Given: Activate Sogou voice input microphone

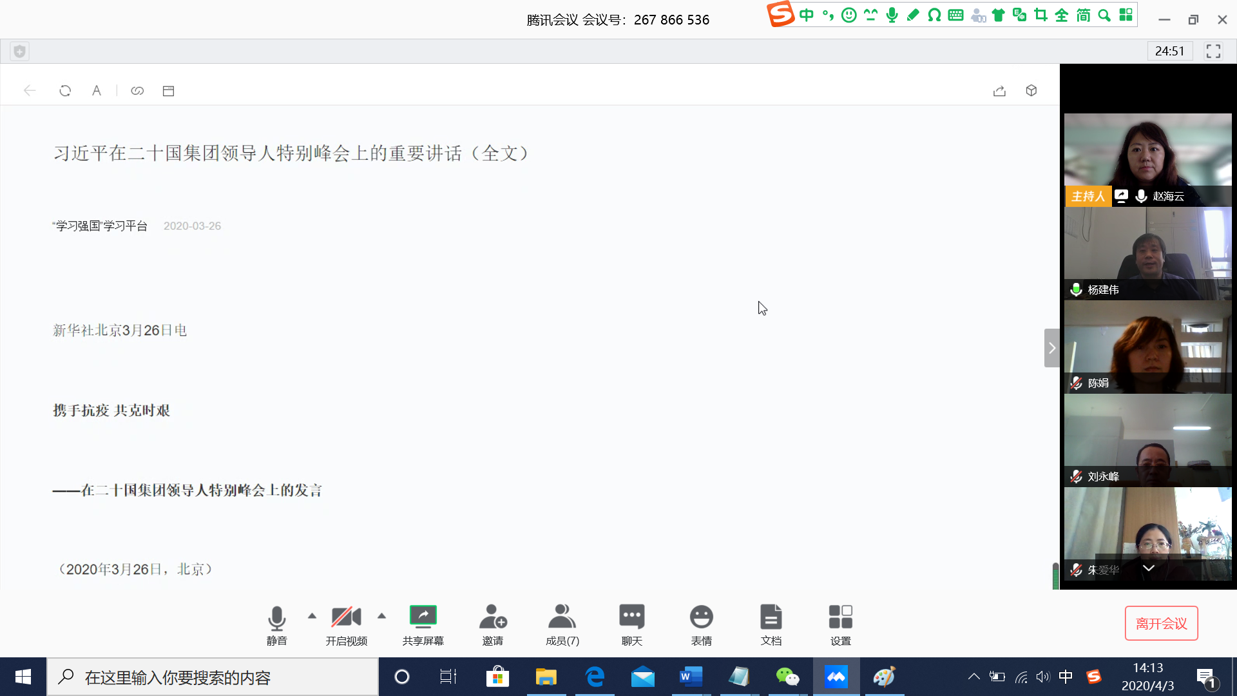Looking at the screenshot, I should [892, 14].
